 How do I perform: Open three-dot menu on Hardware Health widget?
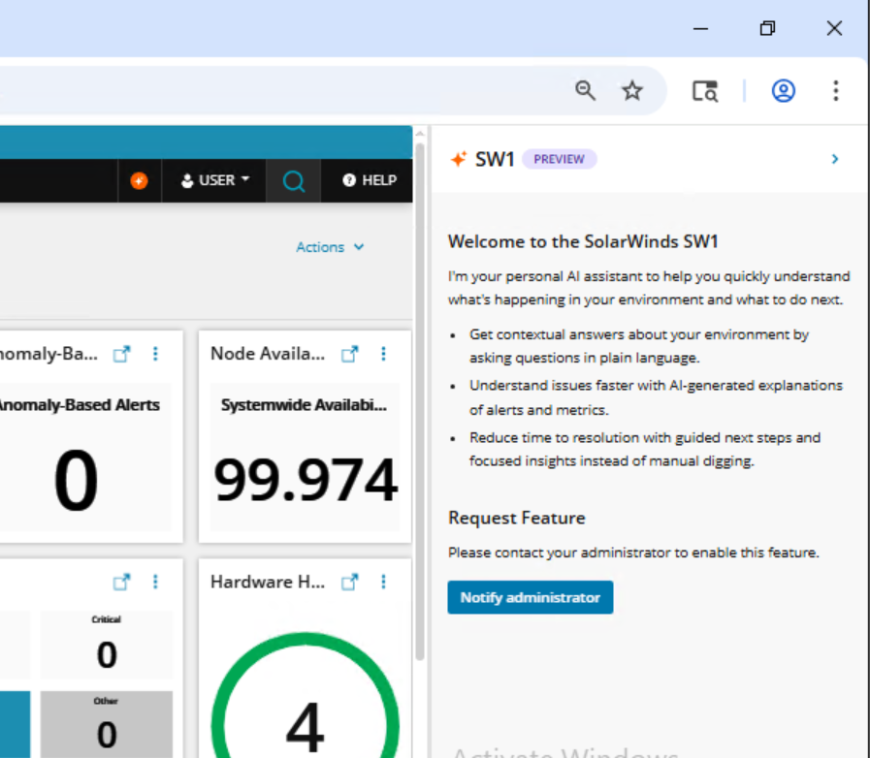tap(383, 582)
